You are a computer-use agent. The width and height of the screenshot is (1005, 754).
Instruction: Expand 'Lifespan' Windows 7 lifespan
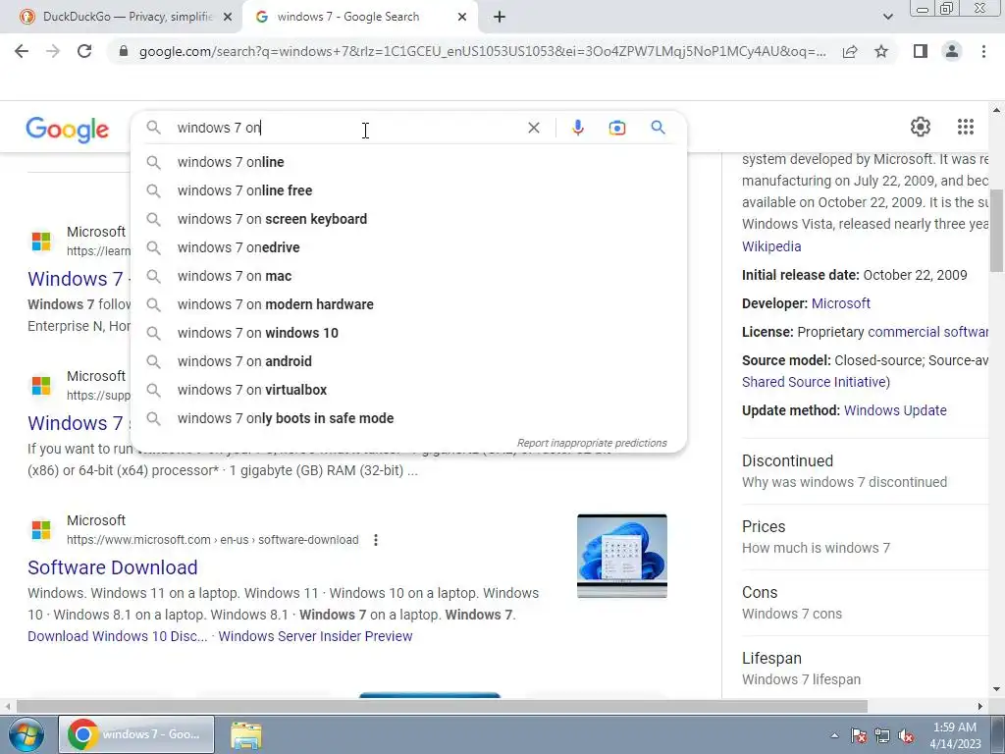coord(865,668)
